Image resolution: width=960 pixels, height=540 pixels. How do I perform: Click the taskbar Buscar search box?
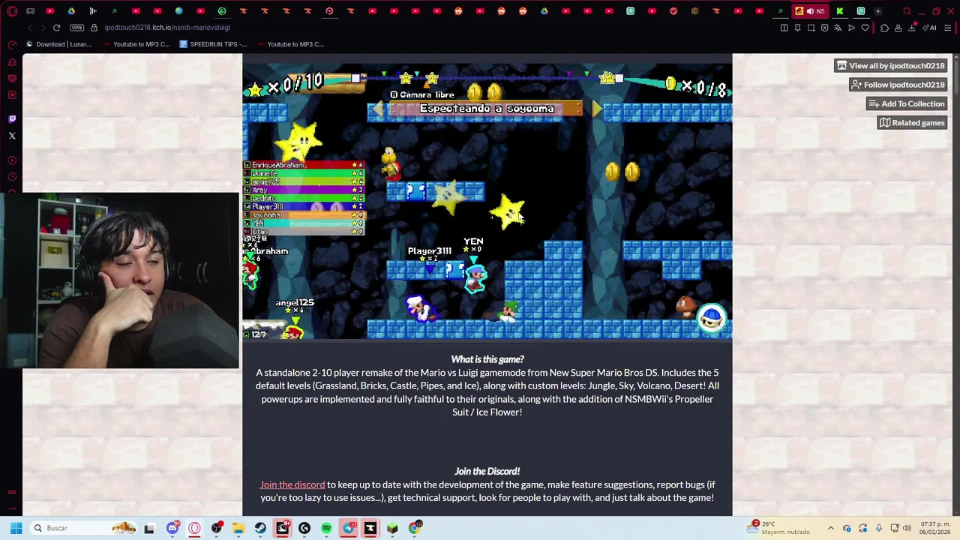[x=83, y=528]
